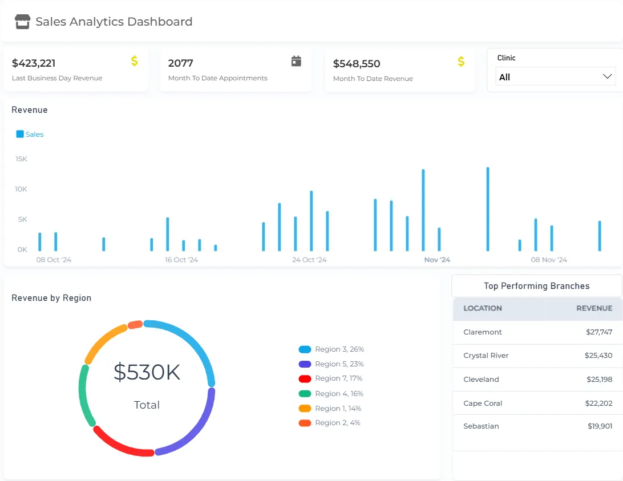Click the $530K total in donut chart

click(x=147, y=372)
